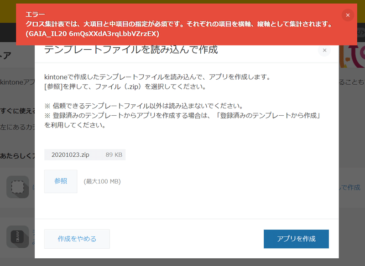Click the 89 KB file size label
Image resolution: width=365 pixels, height=266 pixels.
pyautogui.click(x=114, y=155)
